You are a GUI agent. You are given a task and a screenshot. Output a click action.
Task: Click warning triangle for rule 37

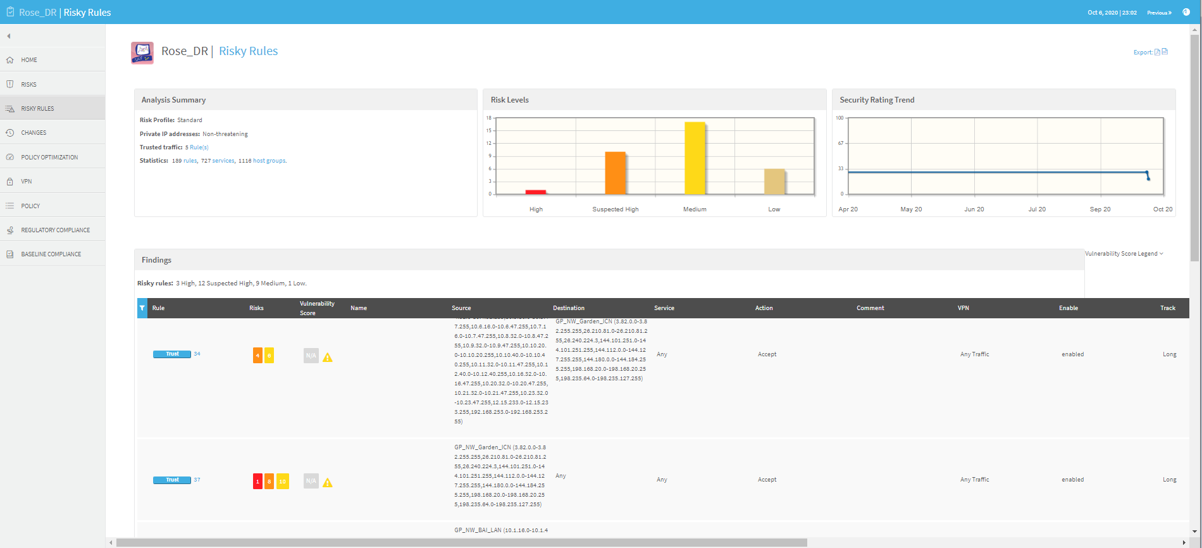point(328,483)
